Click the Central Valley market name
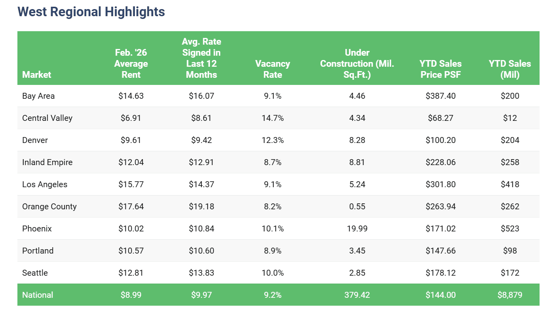 (47, 118)
